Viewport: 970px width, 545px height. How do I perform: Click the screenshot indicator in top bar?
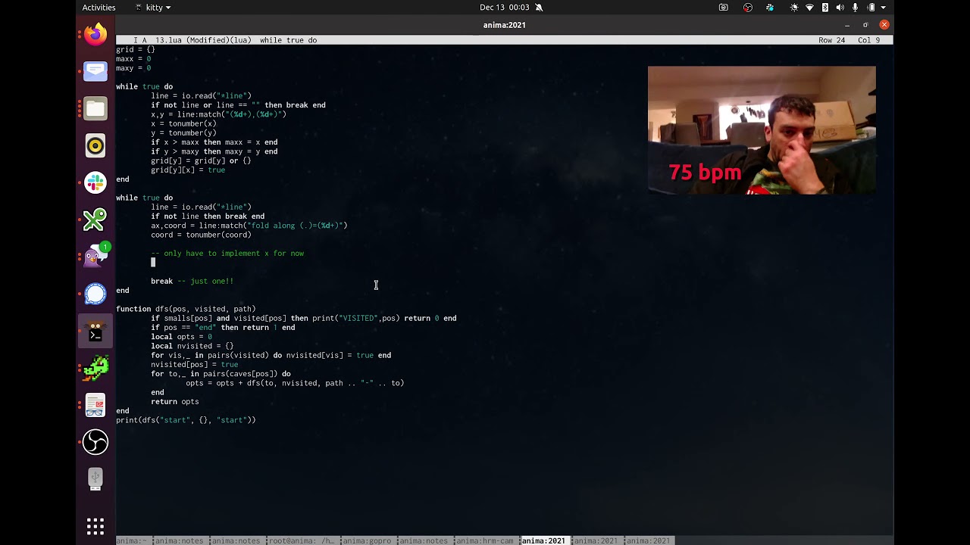pyautogui.click(x=724, y=8)
